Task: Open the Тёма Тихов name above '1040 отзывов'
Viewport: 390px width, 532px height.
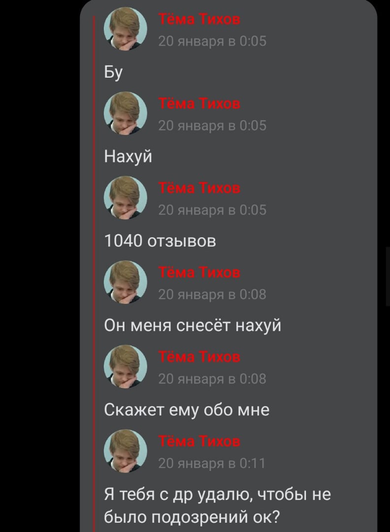Action: click(x=199, y=188)
